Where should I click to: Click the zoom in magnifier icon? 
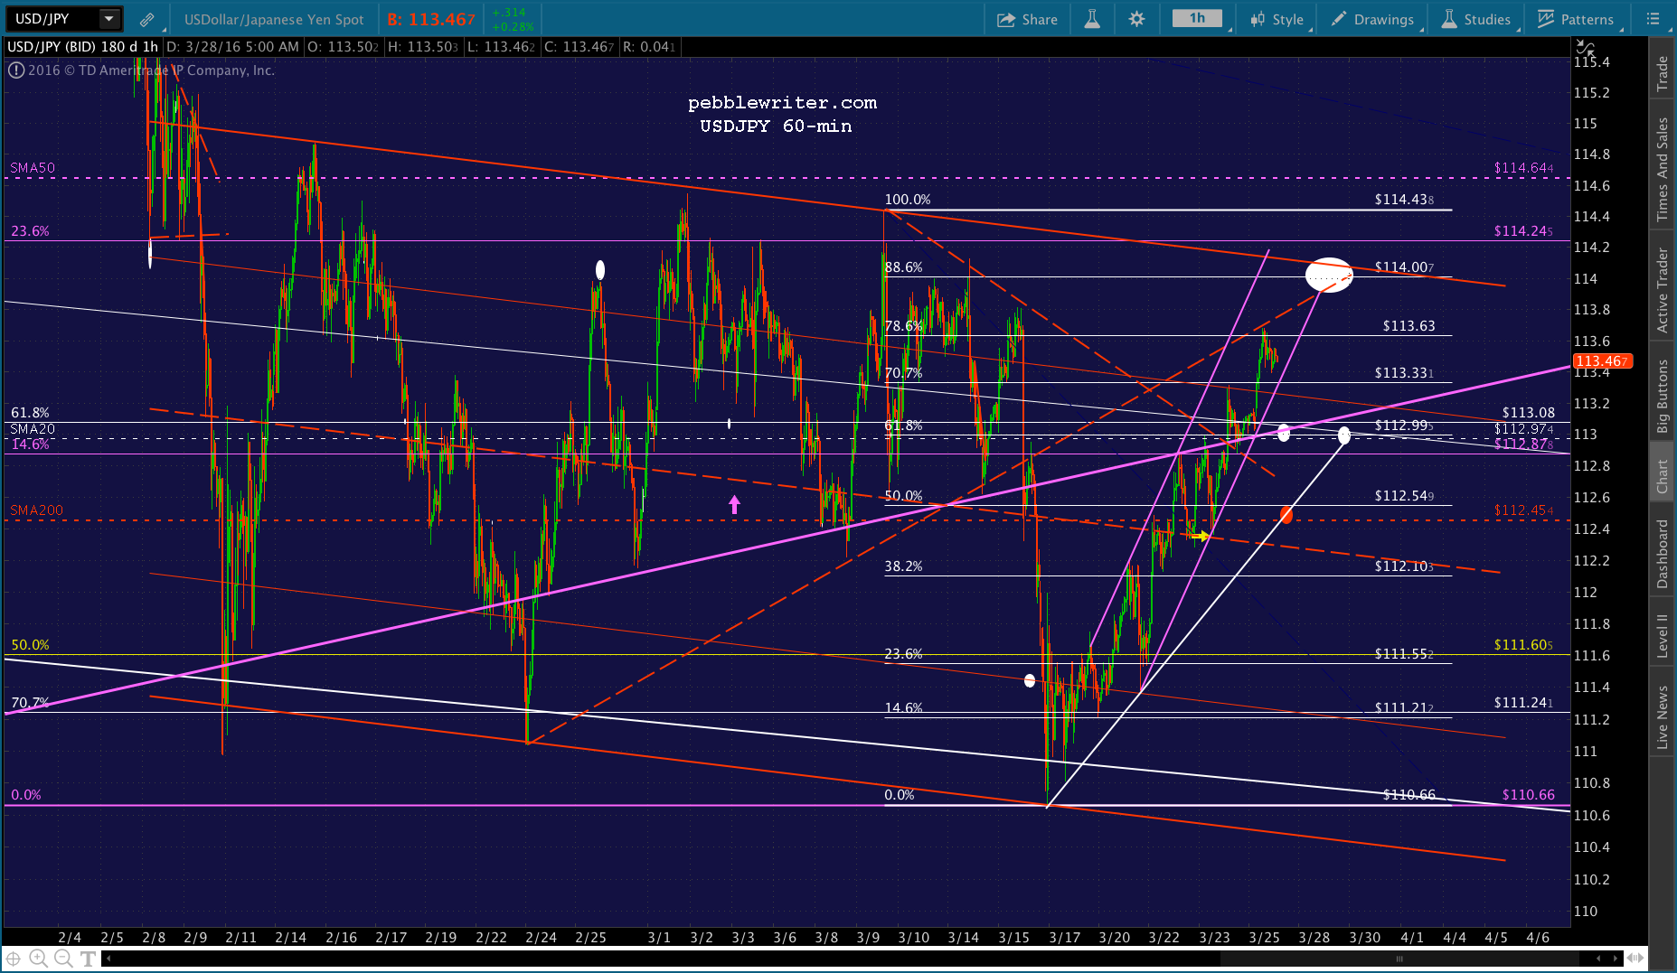point(38,959)
